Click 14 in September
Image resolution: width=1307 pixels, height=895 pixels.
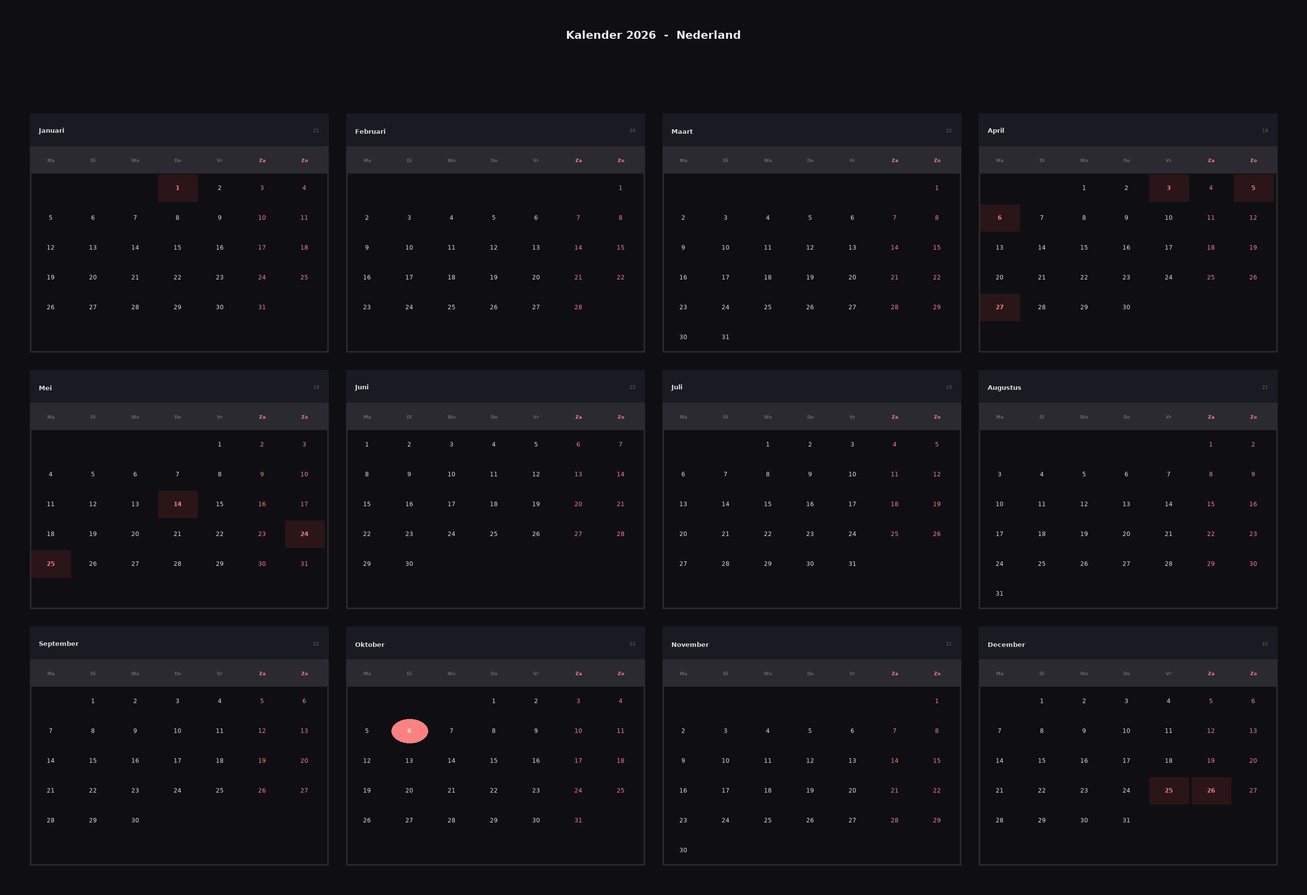click(x=51, y=761)
